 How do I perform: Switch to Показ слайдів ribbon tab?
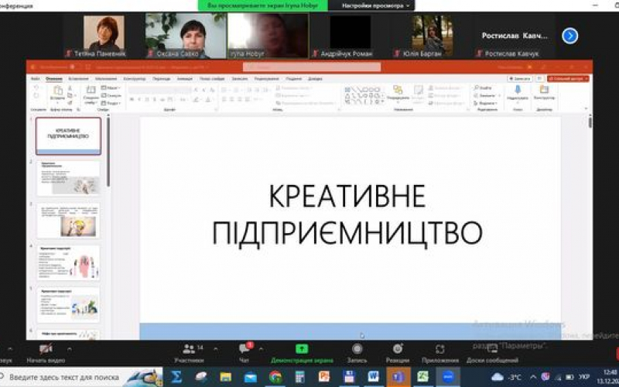(x=212, y=79)
